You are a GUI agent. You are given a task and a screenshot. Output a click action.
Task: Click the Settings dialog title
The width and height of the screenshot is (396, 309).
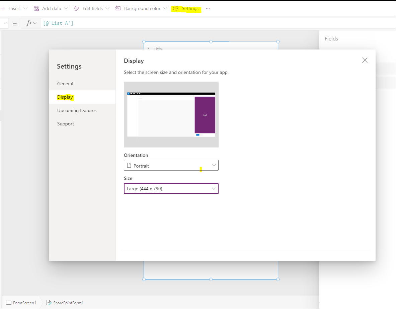pyautogui.click(x=69, y=66)
